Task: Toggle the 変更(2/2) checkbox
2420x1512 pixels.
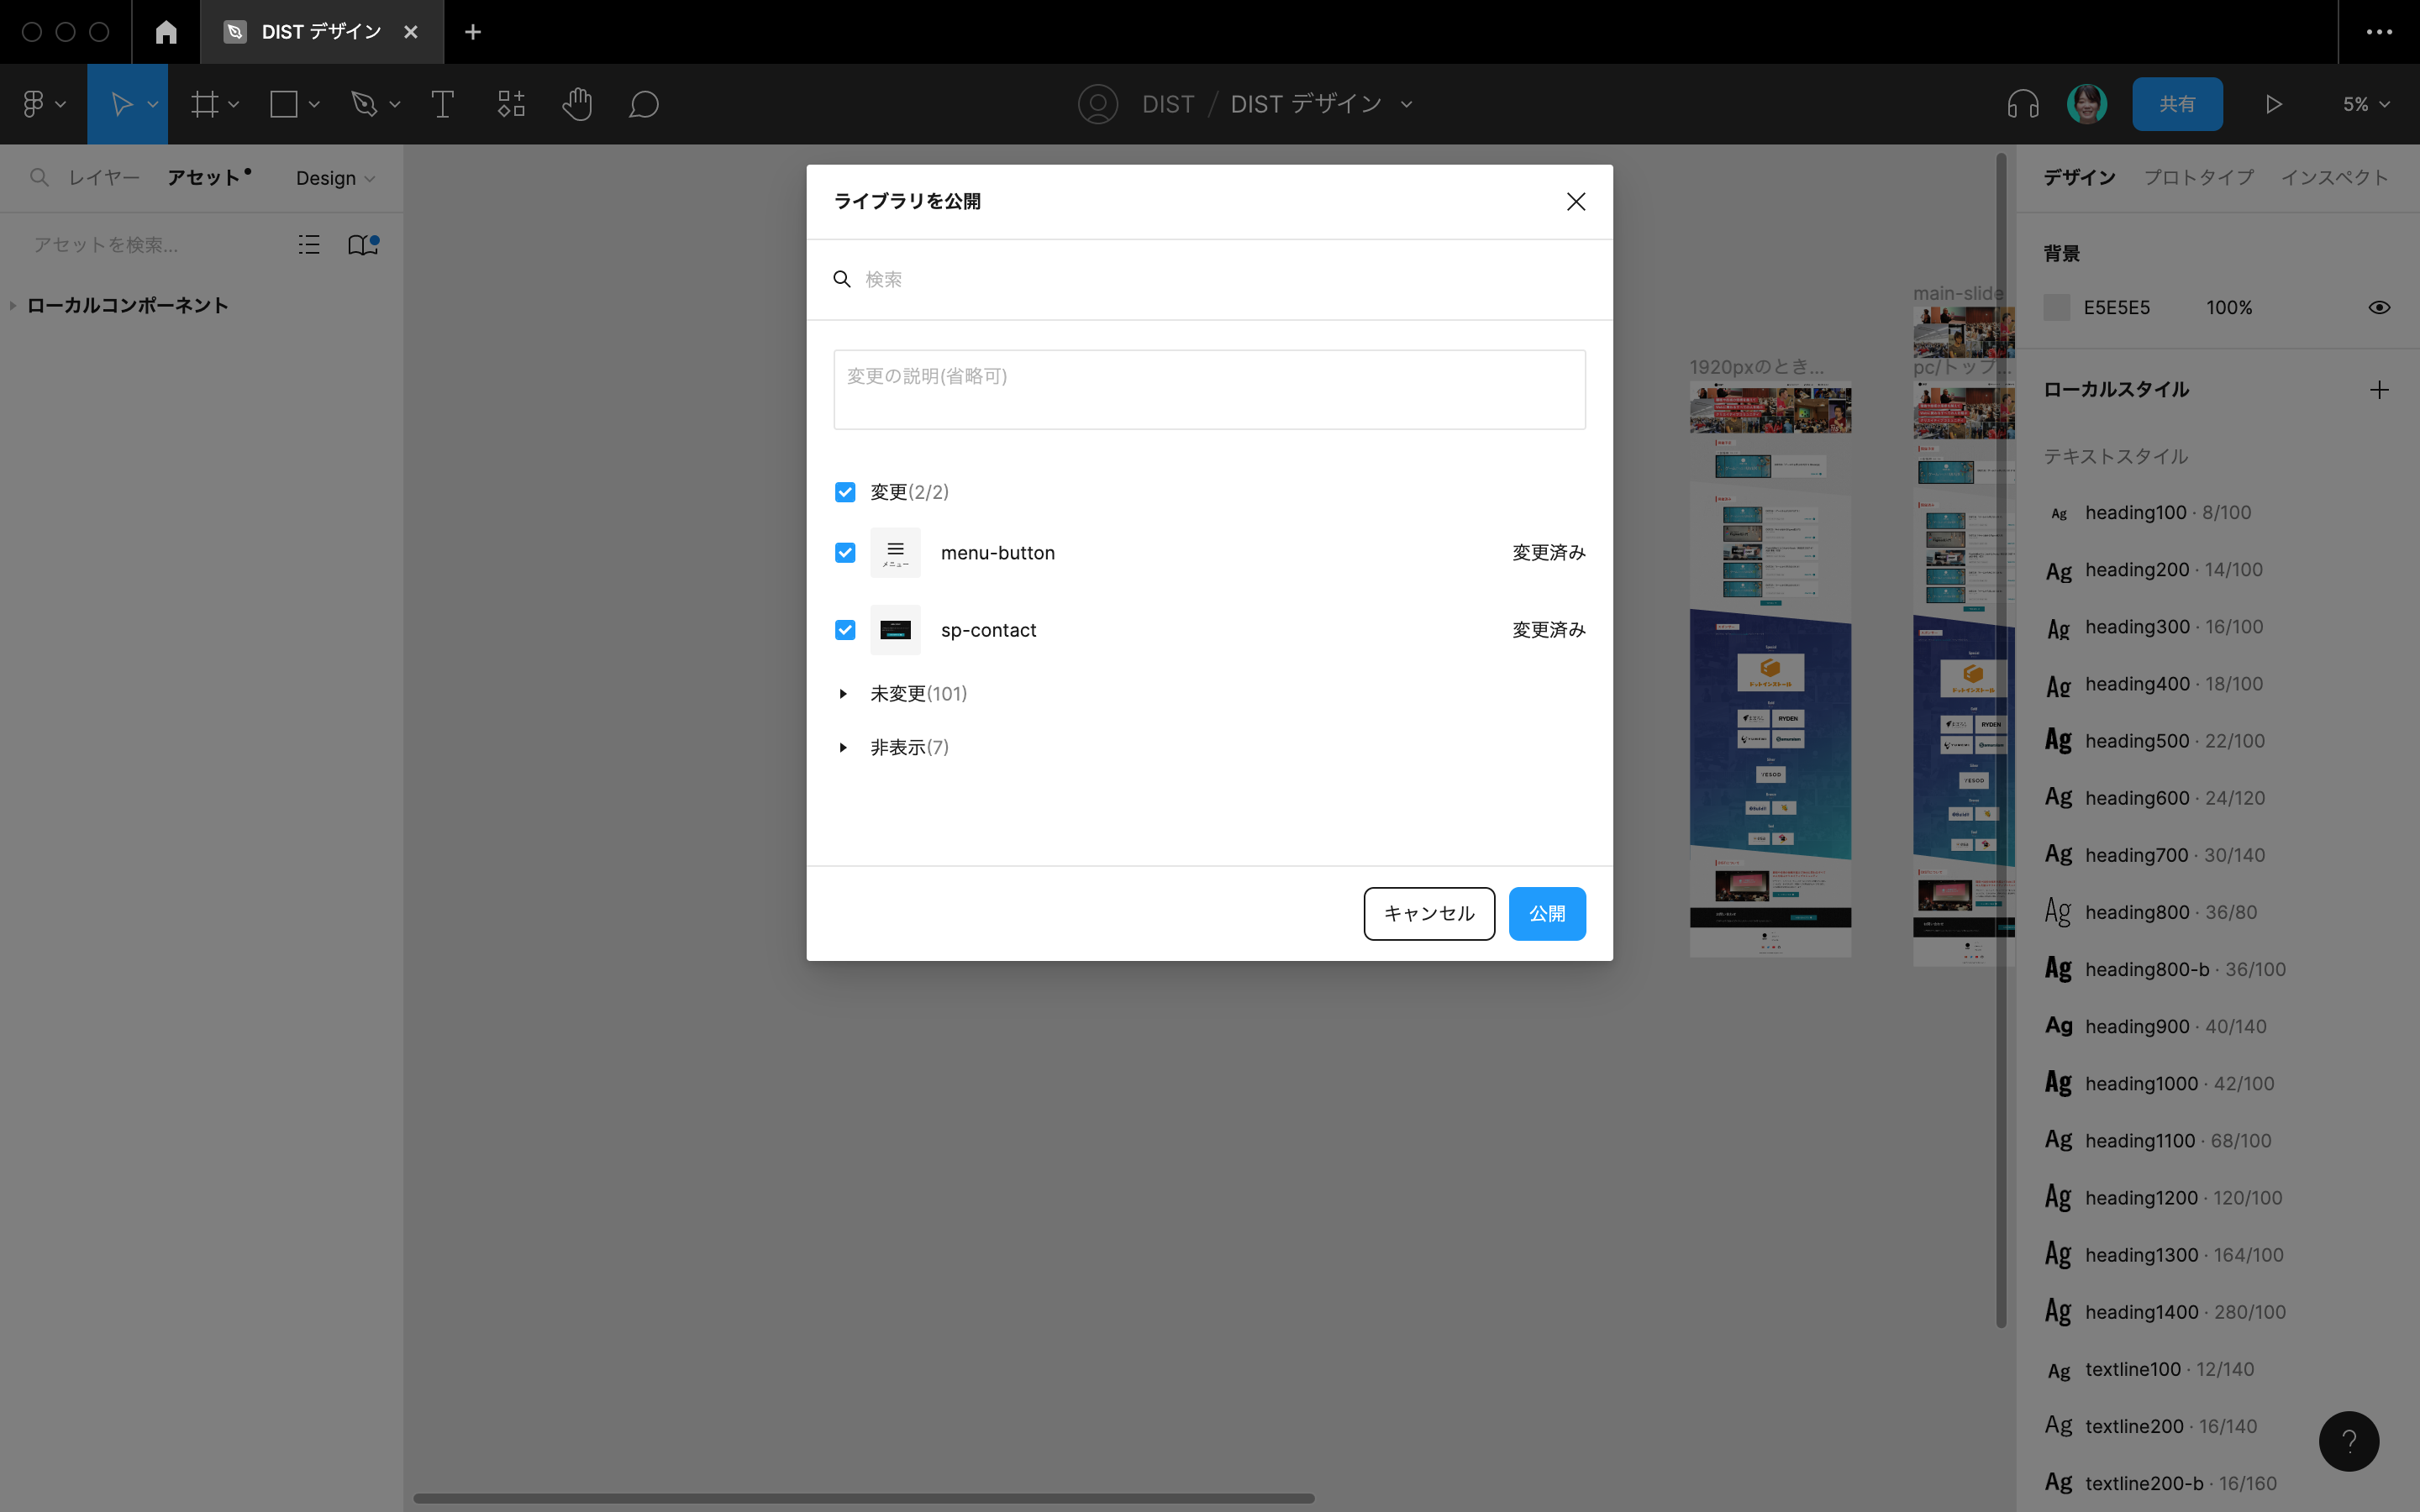Action: click(x=845, y=492)
